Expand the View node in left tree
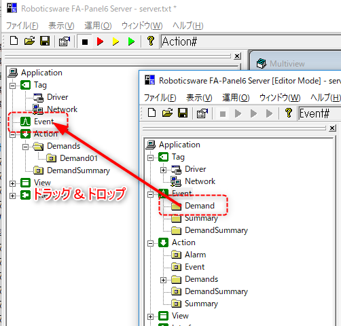The height and width of the screenshot is (326, 341). coord(13,183)
